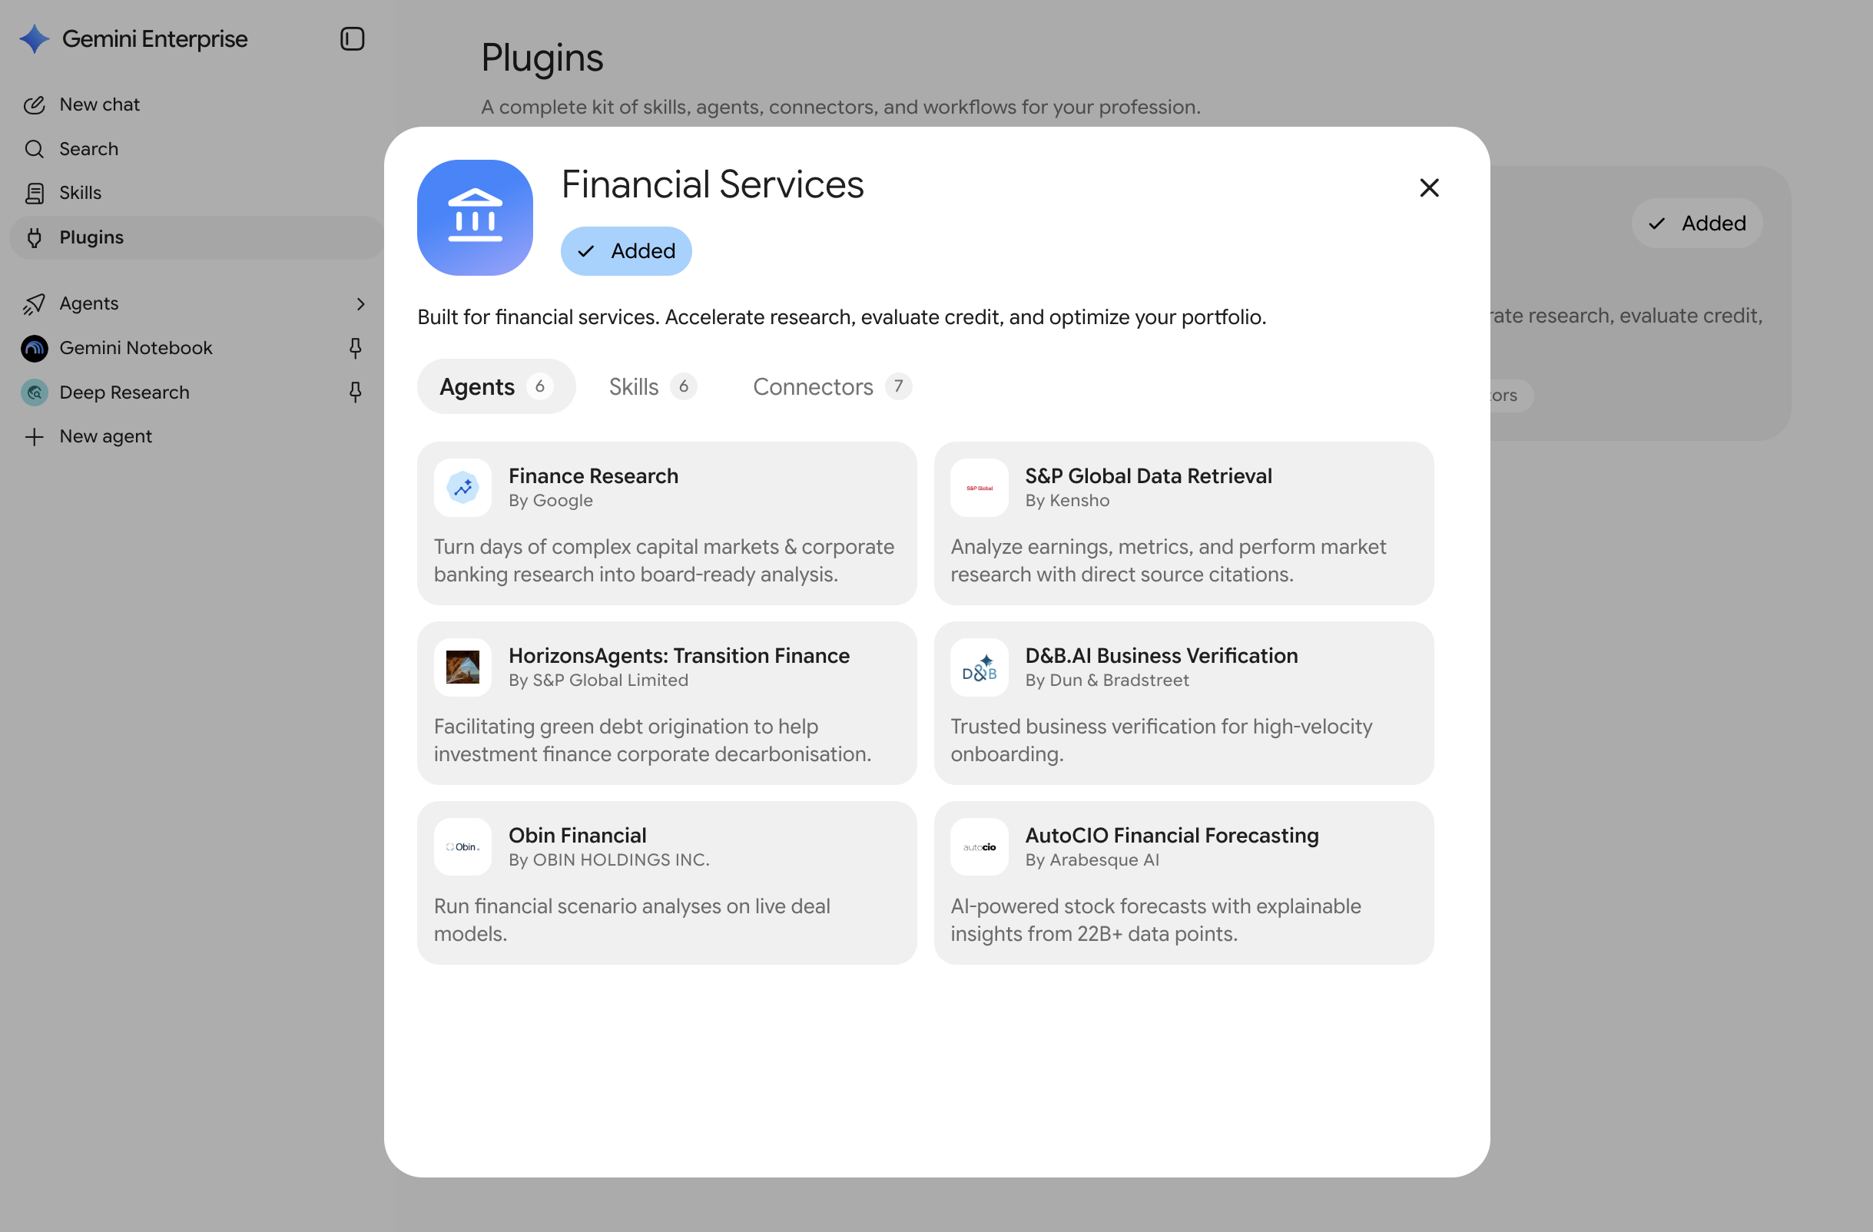1873x1232 pixels.
Task: Click the 'Built for financial services' summary
Action: click(841, 317)
